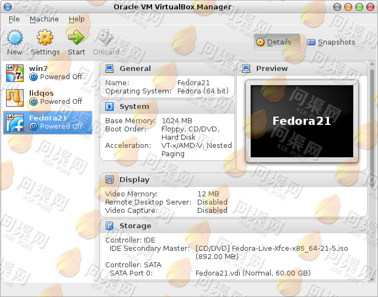
Task: Click the Acceleration label
Action: 128,146
